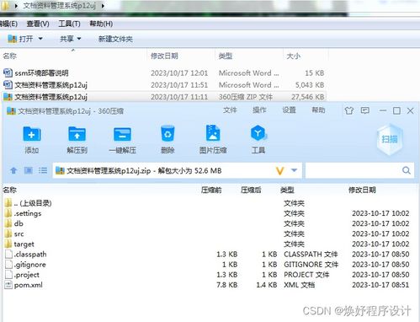Screen dimensions: 420x322
Task: Click the 删除 (Delete) trash icon
Action: (x=167, y=133)
